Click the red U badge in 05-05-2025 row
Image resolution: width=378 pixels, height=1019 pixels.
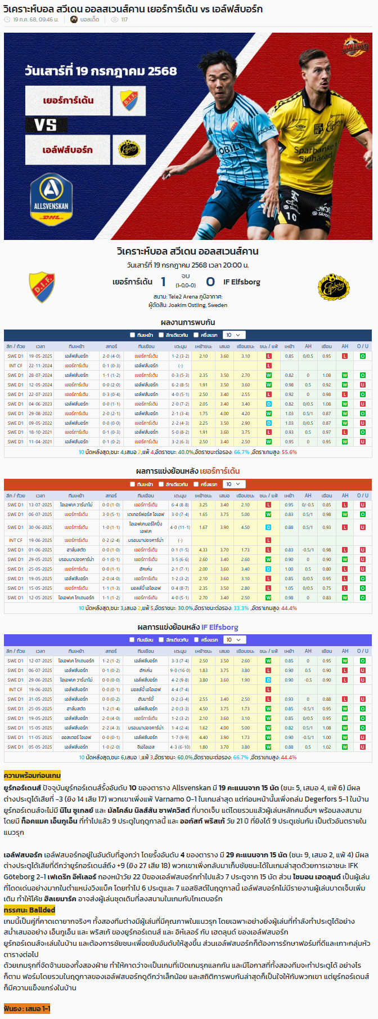click(x=362, y=747)
